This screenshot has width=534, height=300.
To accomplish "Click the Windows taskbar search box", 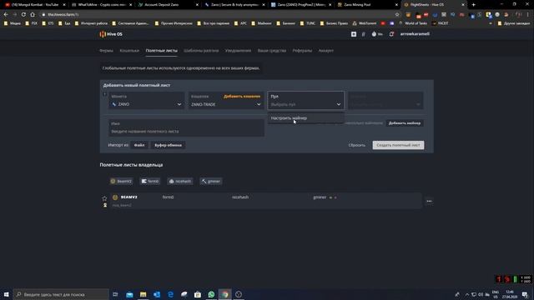I will pos(61,294).
